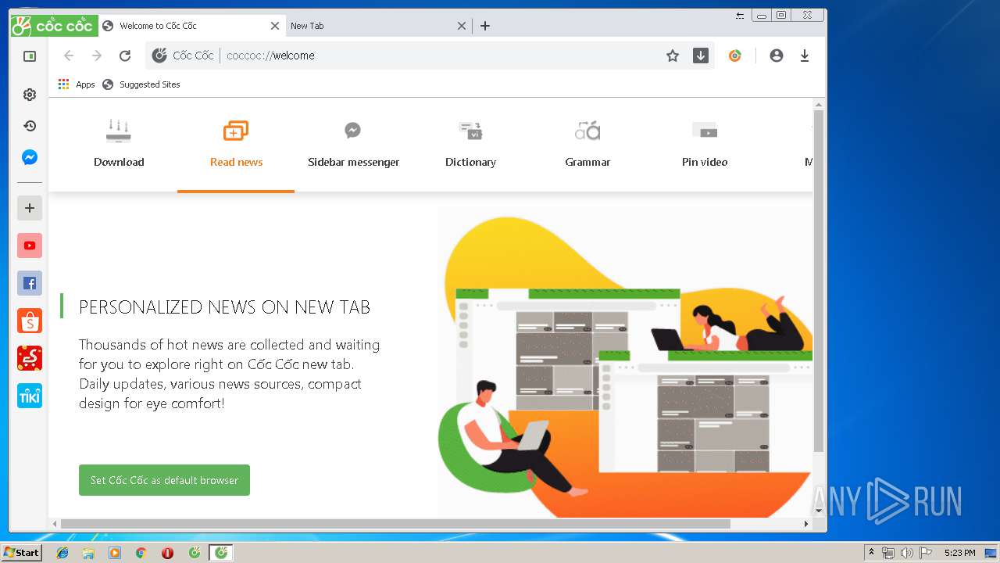Image resolution: width=1000 pixels, height=563 pixels.
Task: Open the downloads button at toolbar end
Action: pos(805,56)
